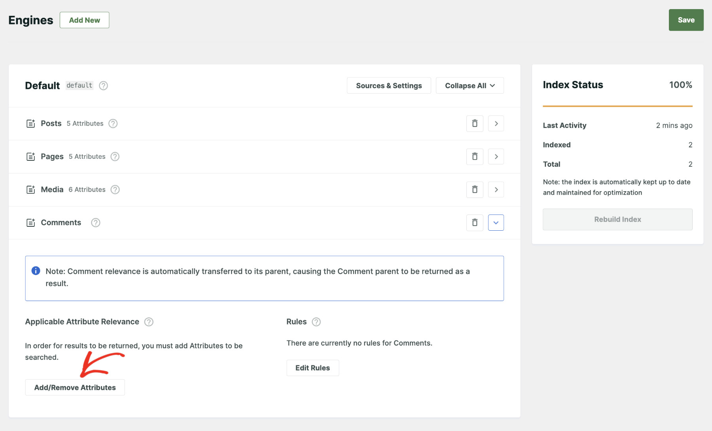The width and height of the screenshot is (712, 431).
Task: Collapse the Comments source panel
Action: tap(496, 222)
